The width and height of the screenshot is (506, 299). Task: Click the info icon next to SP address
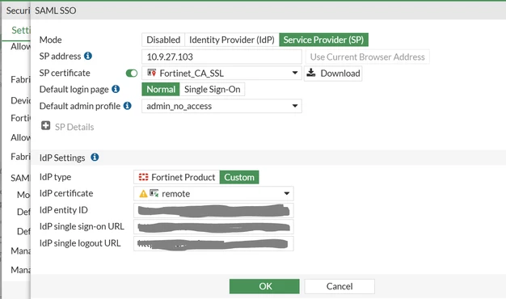pyautogui.click(x=88, y=56)
